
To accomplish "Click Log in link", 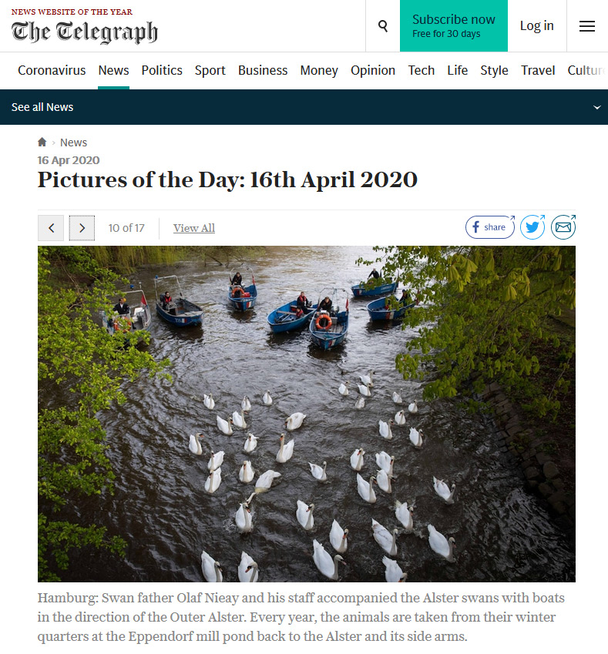I will pyautogui.click(x=536, y=26).
